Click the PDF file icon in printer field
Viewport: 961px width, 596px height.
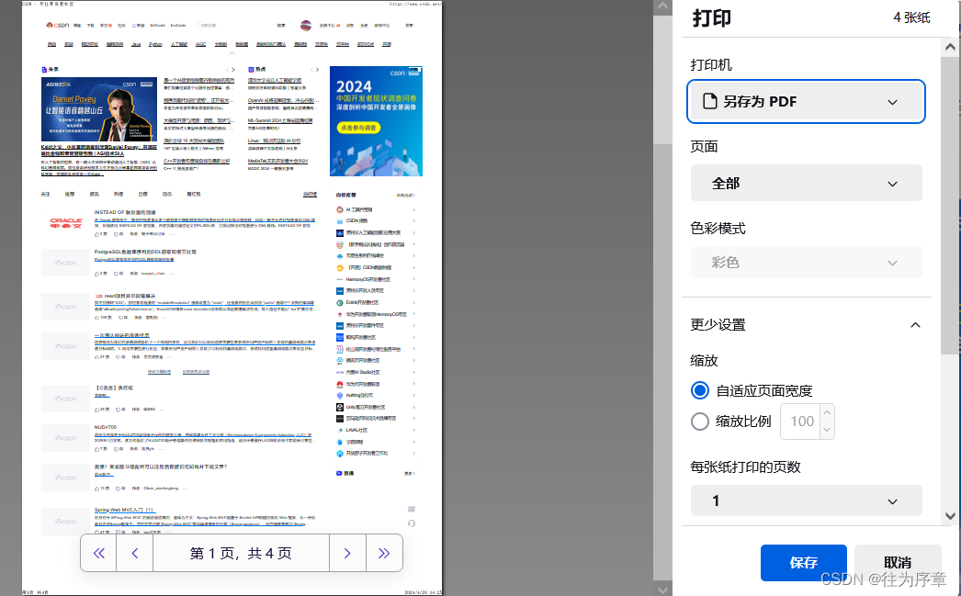[x=709, y=101]
